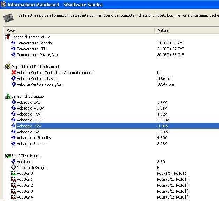Select the Bus PCI su Hub 1 group label

(25, 156)
